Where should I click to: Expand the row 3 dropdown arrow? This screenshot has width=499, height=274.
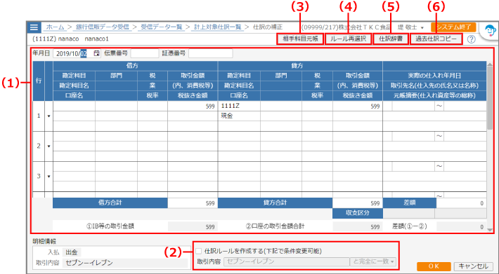click(48, 177)
